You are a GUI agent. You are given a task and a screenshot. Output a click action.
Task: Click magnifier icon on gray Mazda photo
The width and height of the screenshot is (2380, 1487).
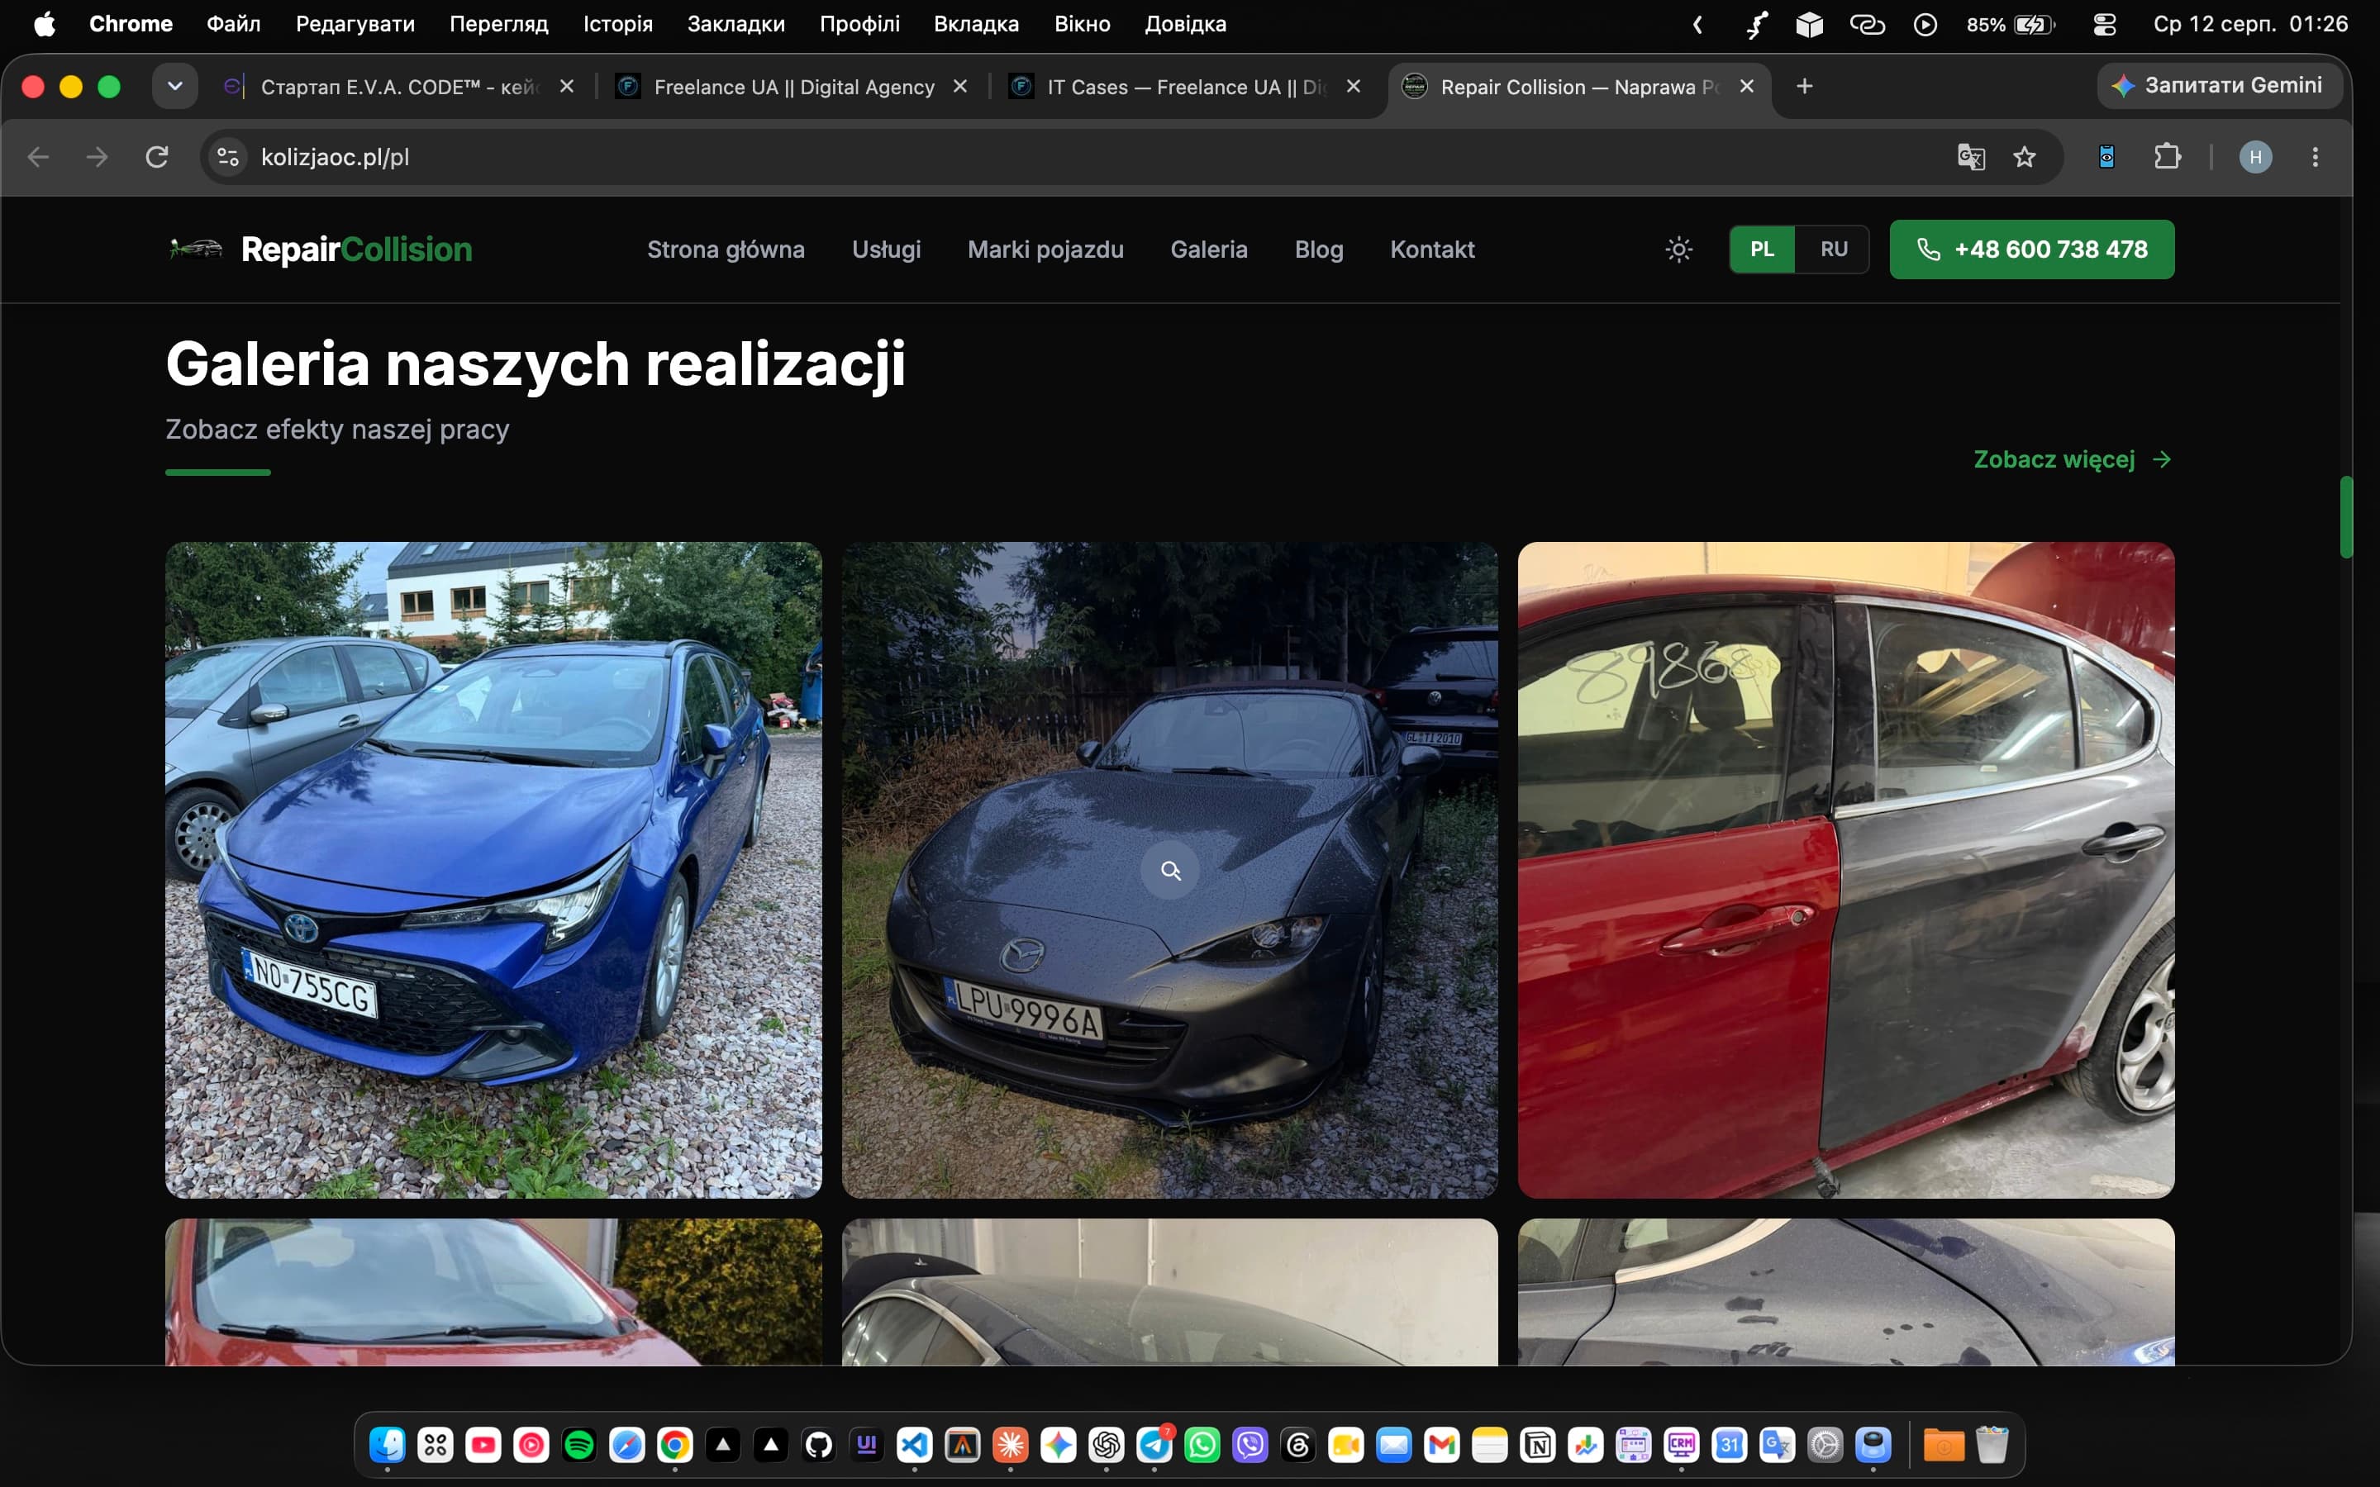1170,871
